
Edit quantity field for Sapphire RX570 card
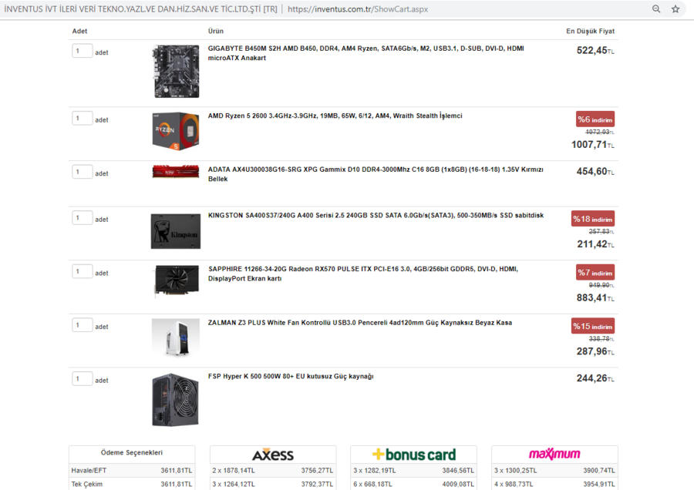pos(83,271)
